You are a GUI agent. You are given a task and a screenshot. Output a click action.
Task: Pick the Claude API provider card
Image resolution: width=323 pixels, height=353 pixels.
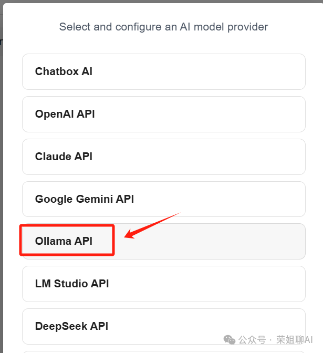point(164,157)
